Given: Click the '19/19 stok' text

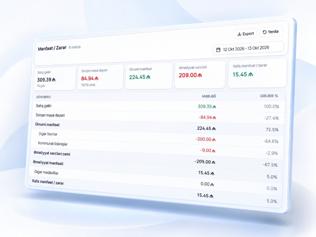Looking at the screenshot, I should tap(88, 85).
